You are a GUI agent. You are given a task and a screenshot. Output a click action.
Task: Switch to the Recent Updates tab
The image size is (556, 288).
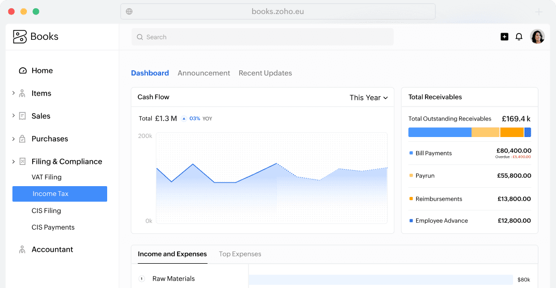pyautogui.click(x=265, y=73)
